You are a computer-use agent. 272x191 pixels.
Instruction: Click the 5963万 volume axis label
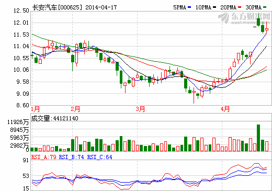point(19,138)
